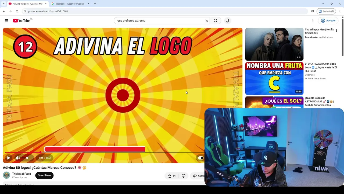
Task: Open a new browser tab
Action: (x=95, y=4)
